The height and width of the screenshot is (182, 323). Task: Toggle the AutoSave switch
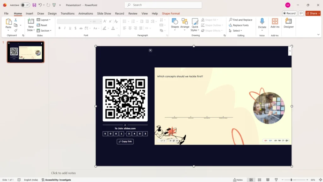(x=25, y=5)
